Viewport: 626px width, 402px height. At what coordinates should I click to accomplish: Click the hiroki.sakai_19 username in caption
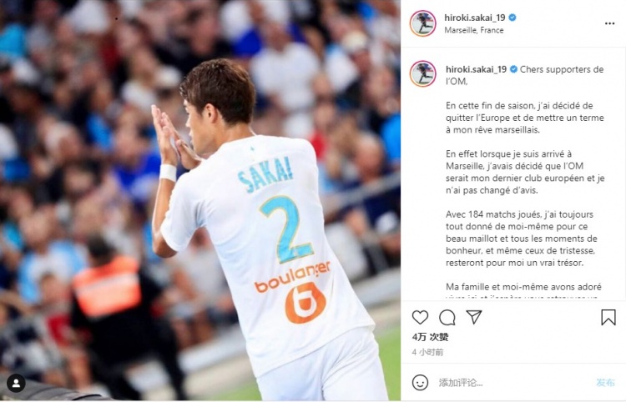(x=477, y=69)
